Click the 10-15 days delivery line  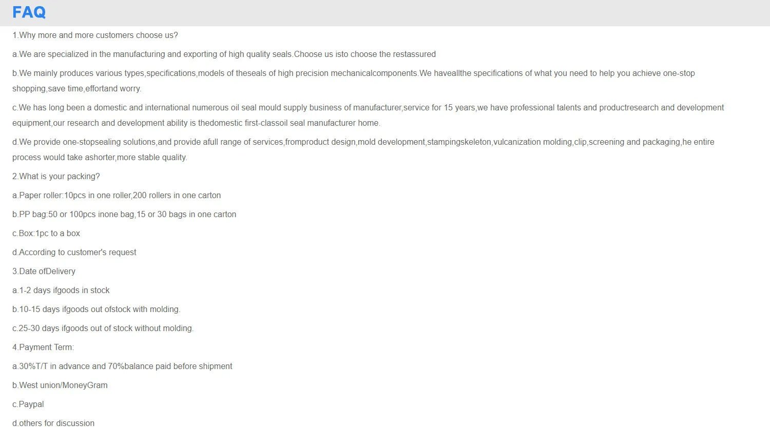coord(97,310)
